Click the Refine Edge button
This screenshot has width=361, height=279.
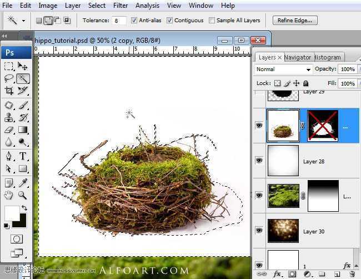[x=295, y=20]
